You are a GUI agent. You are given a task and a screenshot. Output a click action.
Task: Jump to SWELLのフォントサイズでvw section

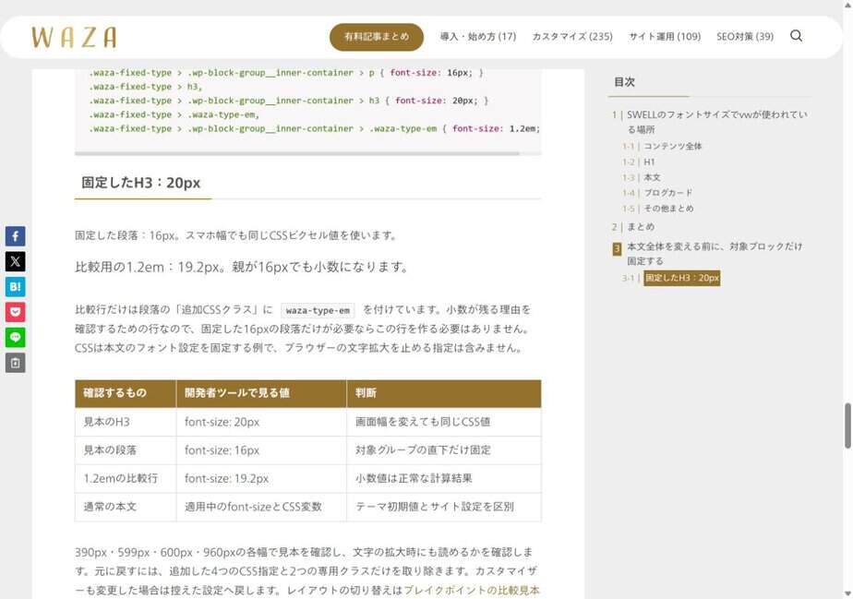(716, 122)
